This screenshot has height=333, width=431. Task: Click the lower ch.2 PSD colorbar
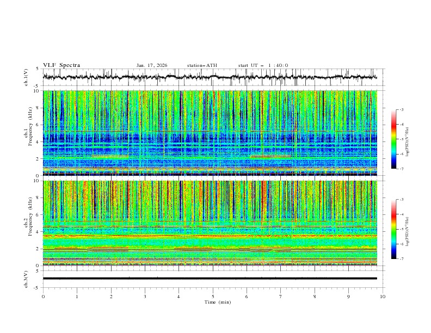pos(393,229)
